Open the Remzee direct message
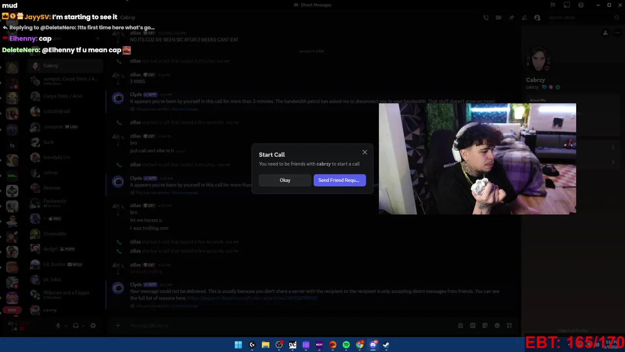Viewport: 625px width, 352px height. [65, 188]
